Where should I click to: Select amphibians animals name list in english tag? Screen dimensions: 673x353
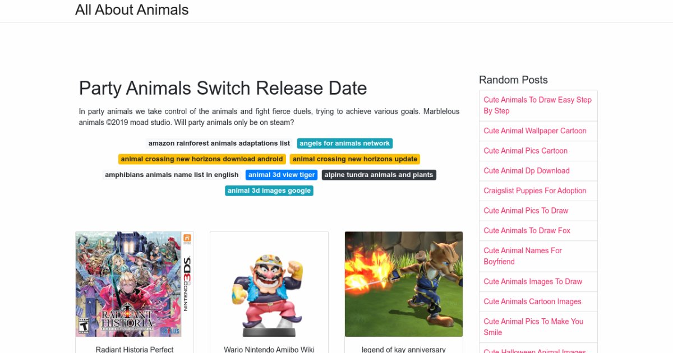click(172, 175)
